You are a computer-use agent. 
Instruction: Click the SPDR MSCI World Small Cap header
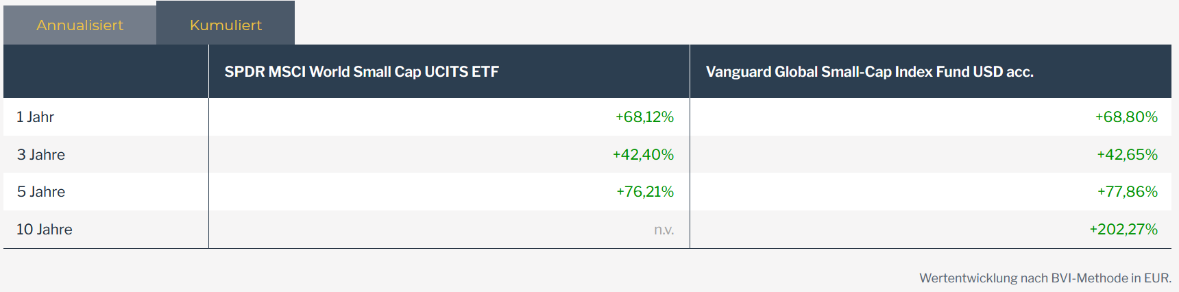[x=361, y=72]
